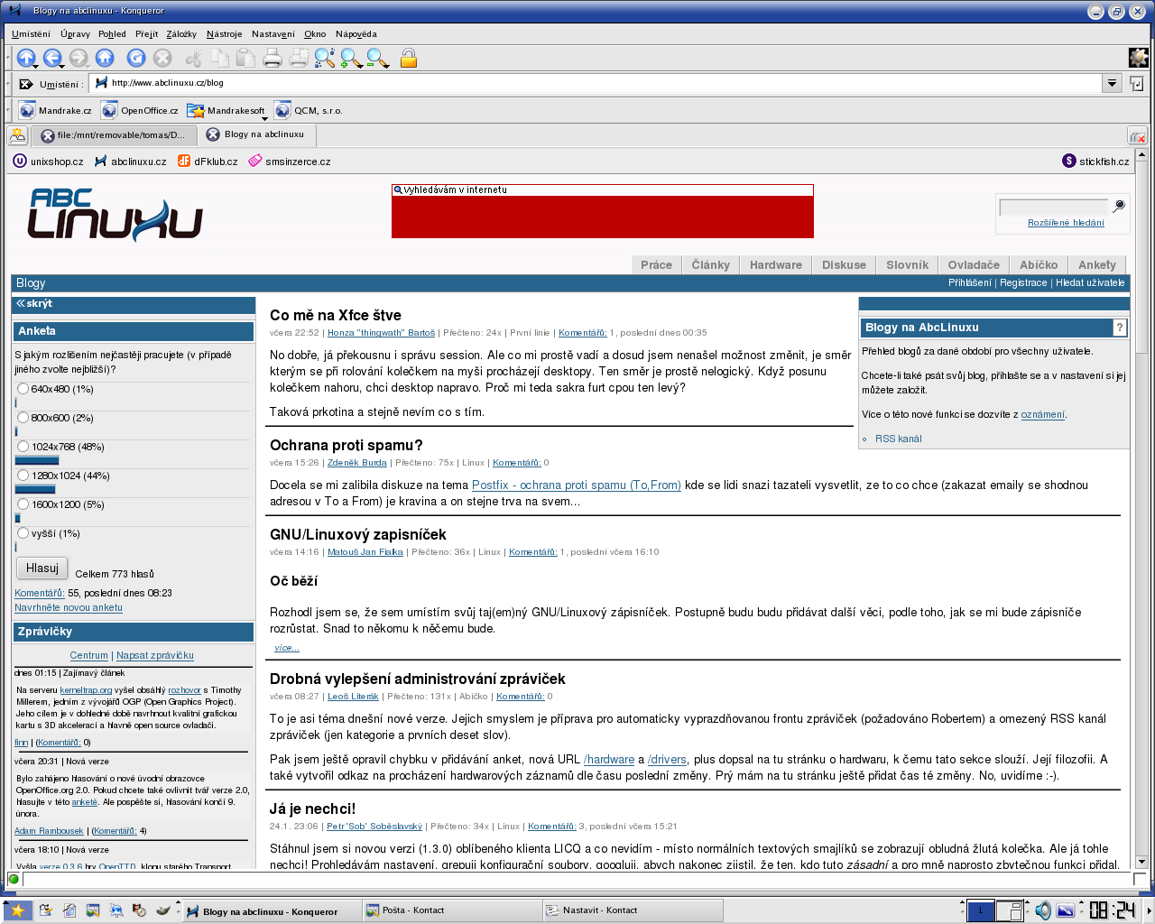Open the Zoom In dropdown arrow

coord(359,67)
